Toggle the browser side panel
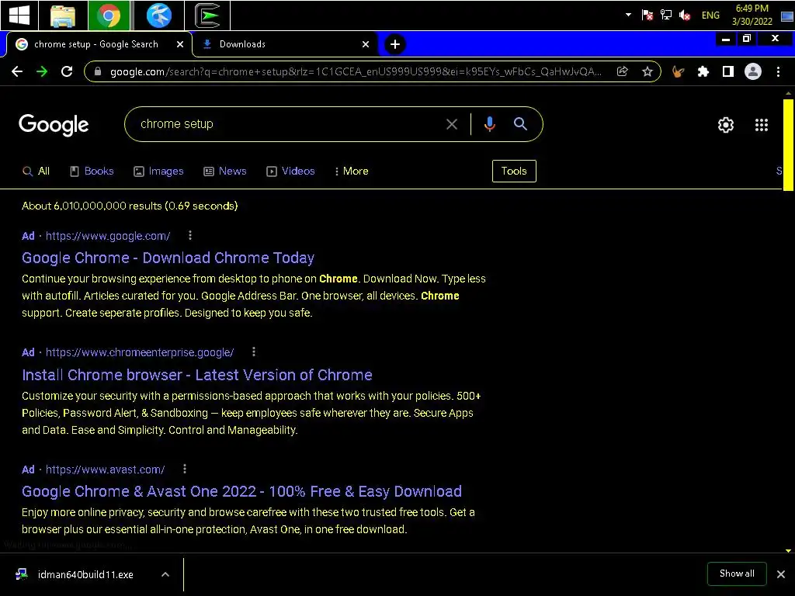The height and width of the screenshot is (596, 795). click(728, 71)
